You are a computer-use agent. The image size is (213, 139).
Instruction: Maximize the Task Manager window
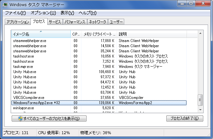191,3
